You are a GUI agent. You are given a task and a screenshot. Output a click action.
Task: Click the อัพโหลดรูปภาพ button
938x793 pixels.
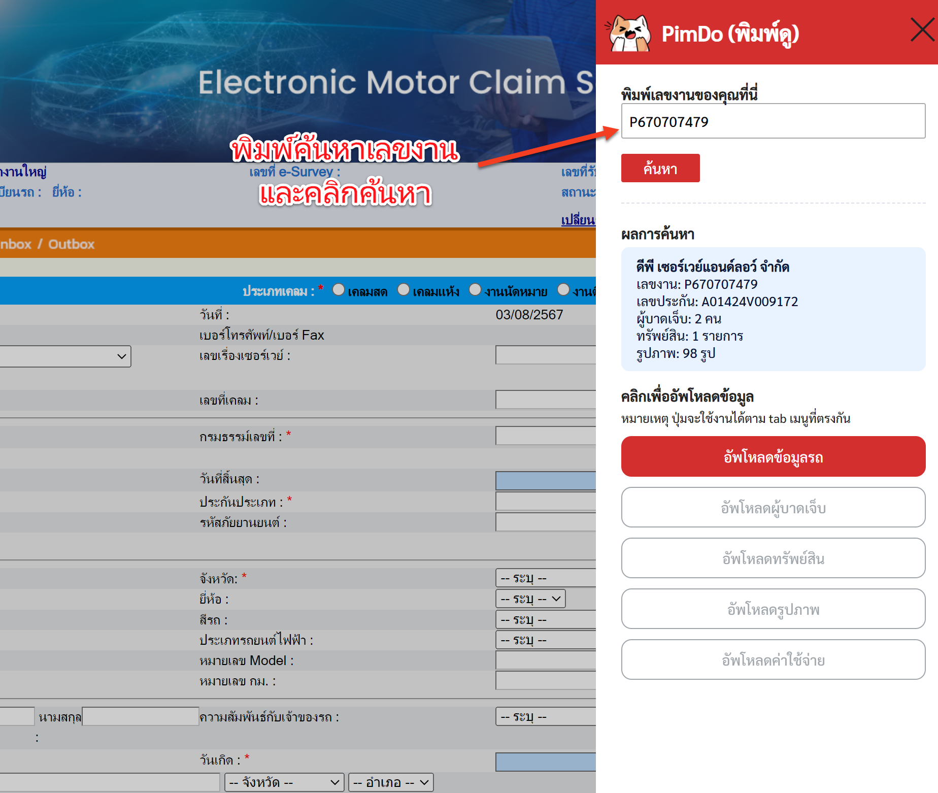(x=773, y=609)
